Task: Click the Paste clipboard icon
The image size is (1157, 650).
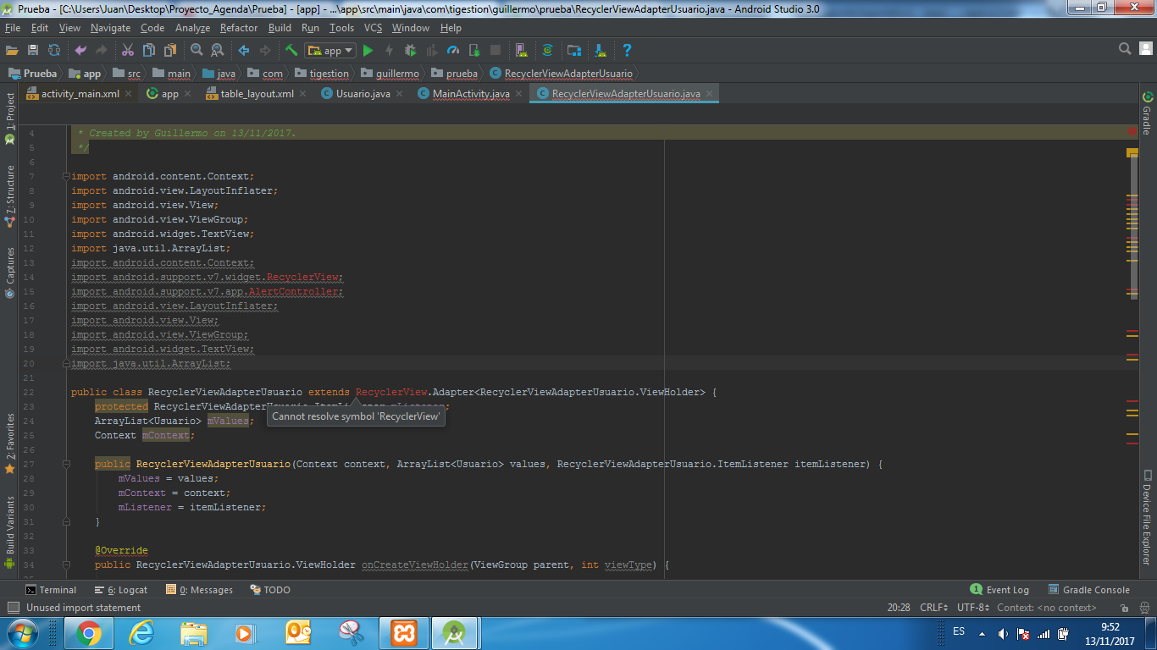Action: (x=169, y=51)
